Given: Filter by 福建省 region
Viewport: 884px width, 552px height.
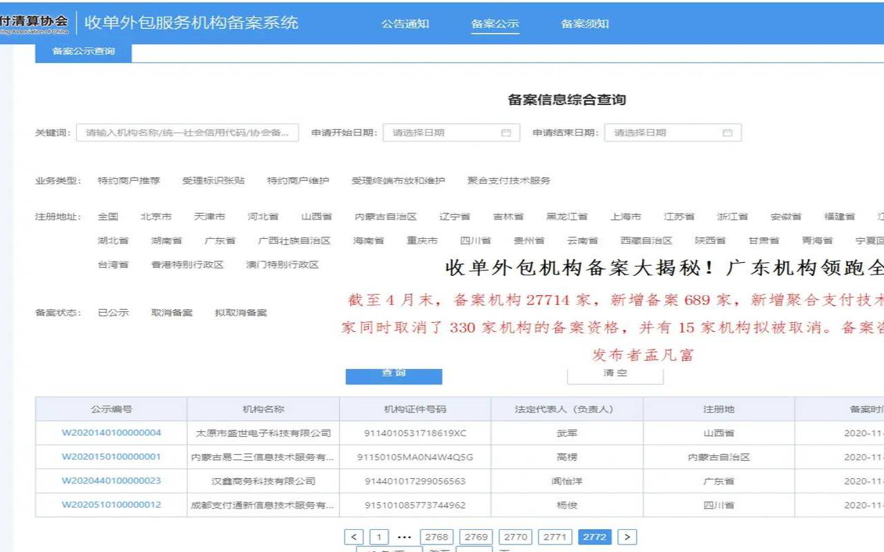Looking at the screenshot, I should point(840,217).
